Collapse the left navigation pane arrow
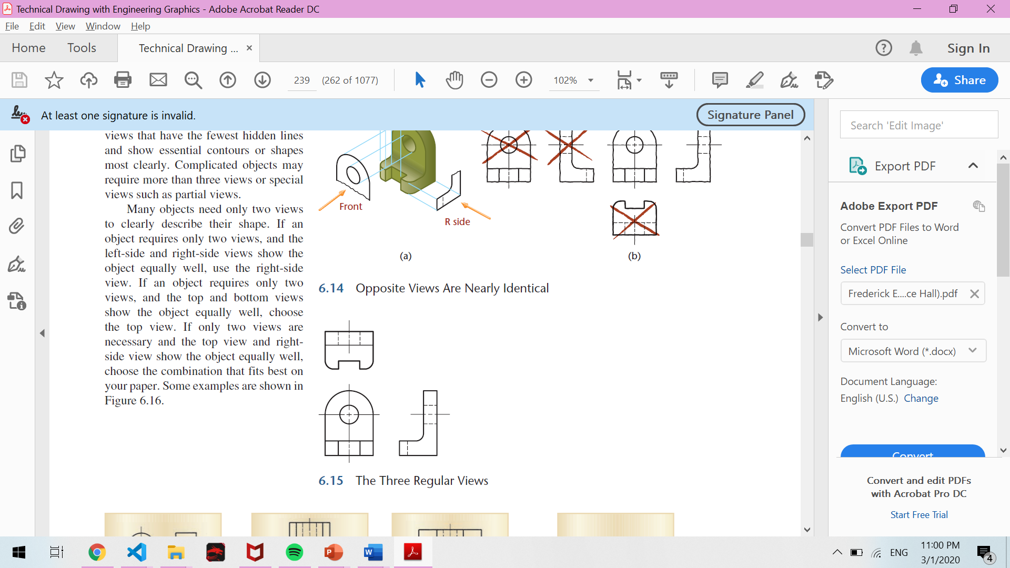Viewport: 1010px width, 568px height. click(43, 333)
